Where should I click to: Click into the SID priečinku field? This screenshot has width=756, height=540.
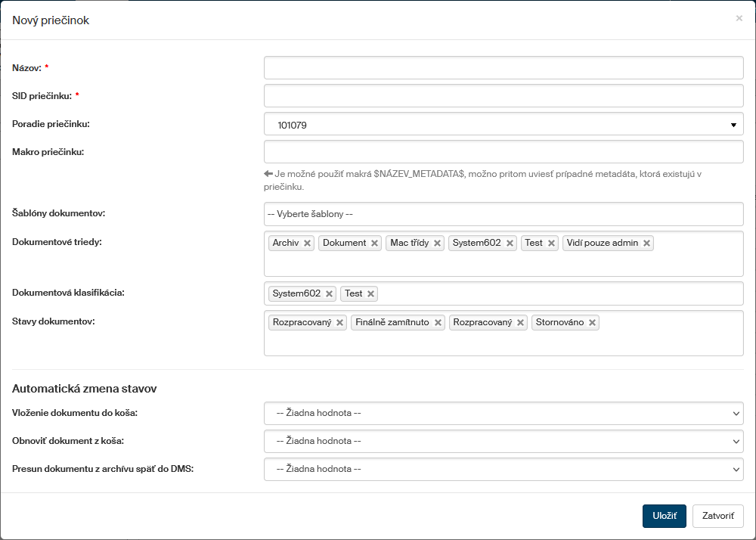503,96
